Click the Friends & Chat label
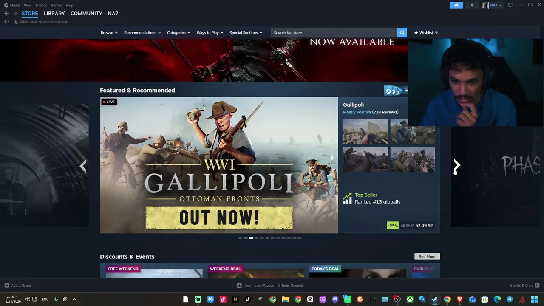Screen dimensions: 544x306 tap(521, 286)
